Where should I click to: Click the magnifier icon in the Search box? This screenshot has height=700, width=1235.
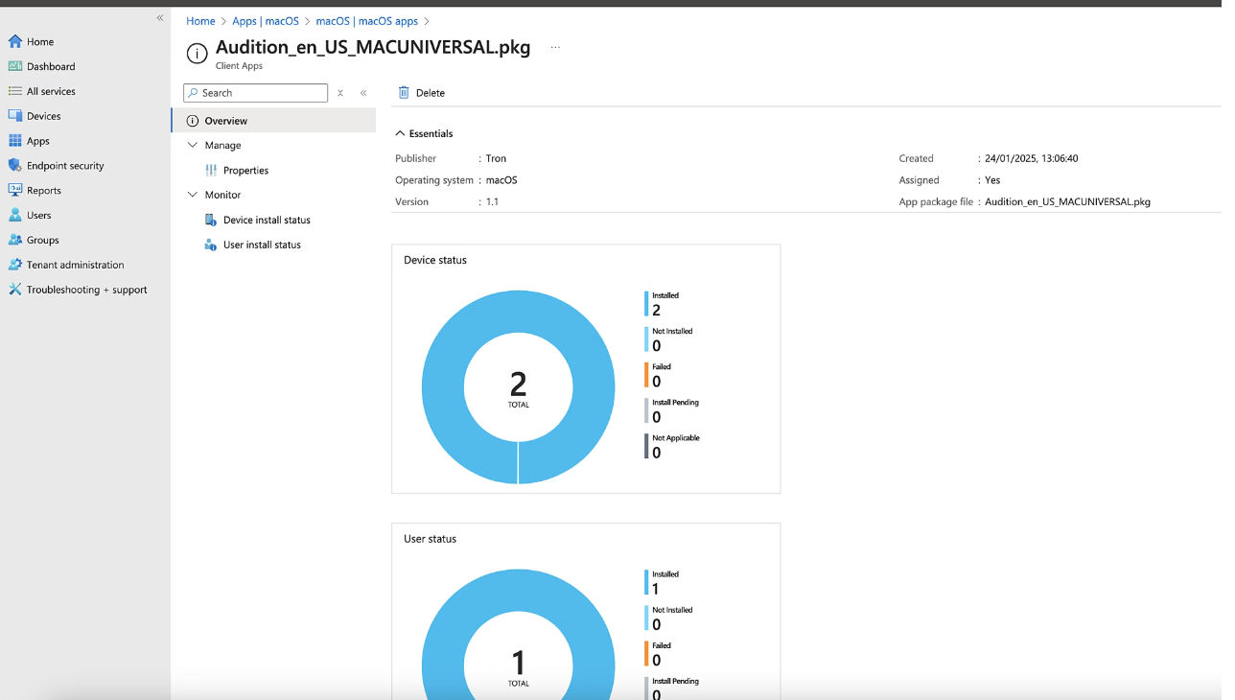click(193, 93)
